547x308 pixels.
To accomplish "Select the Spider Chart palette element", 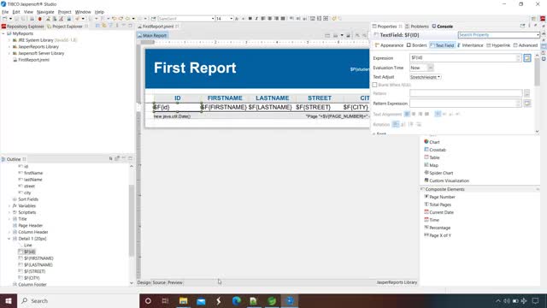I will [x=438, y=173].
